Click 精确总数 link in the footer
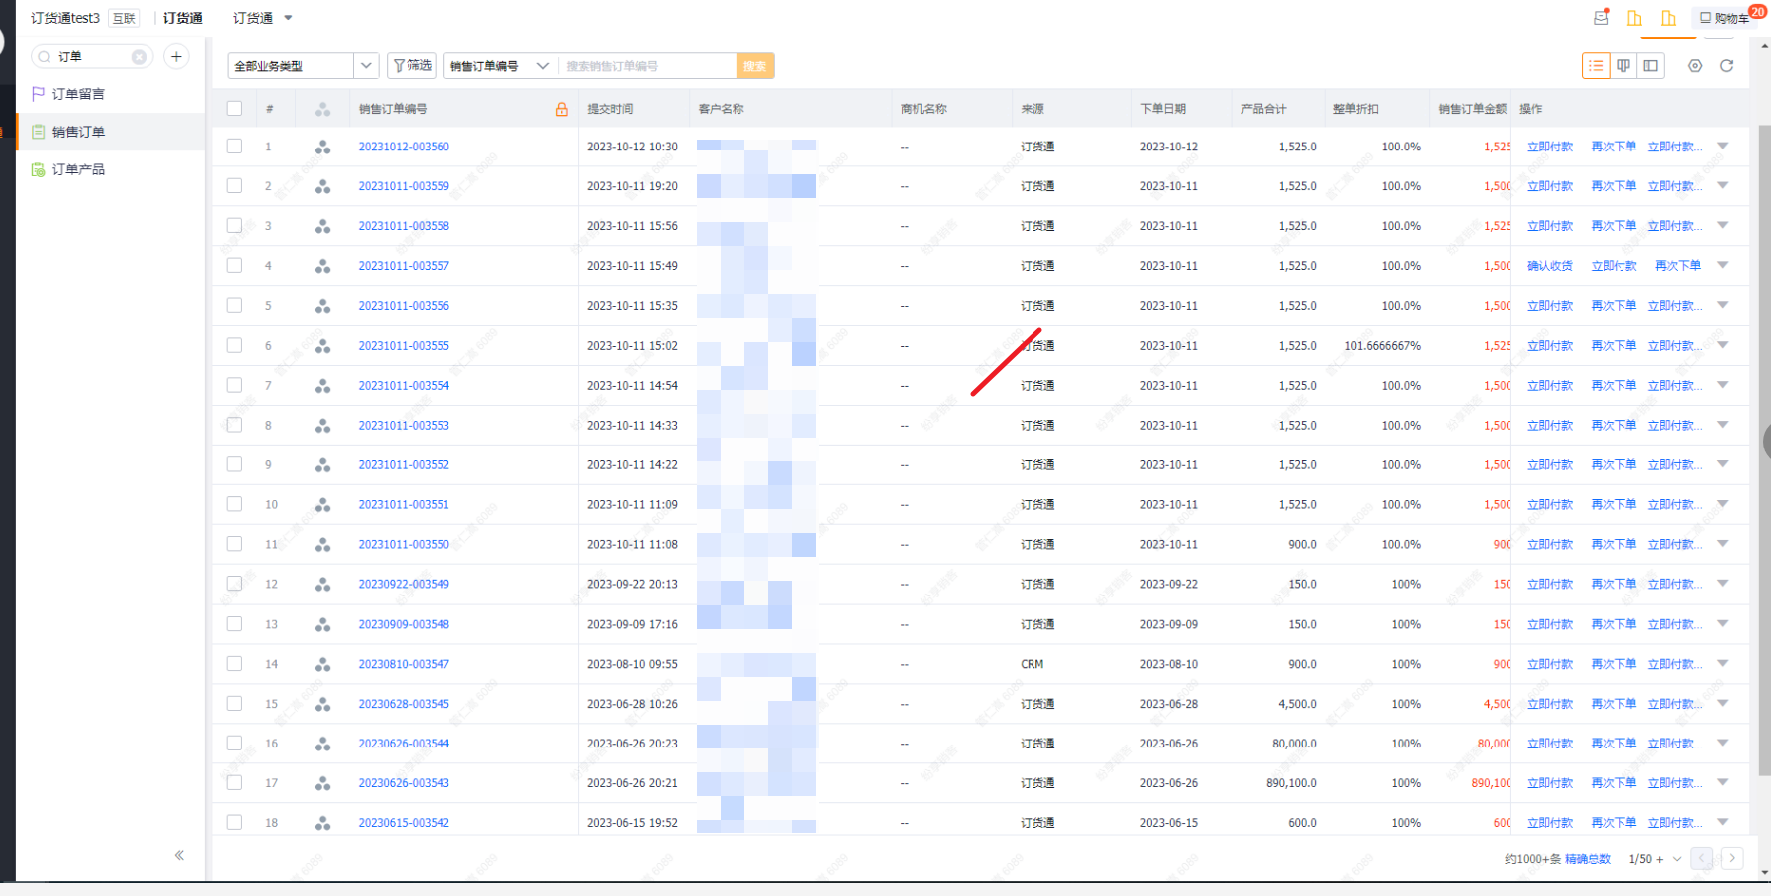Screen dimensions: 1771x896 [1588, 859]
